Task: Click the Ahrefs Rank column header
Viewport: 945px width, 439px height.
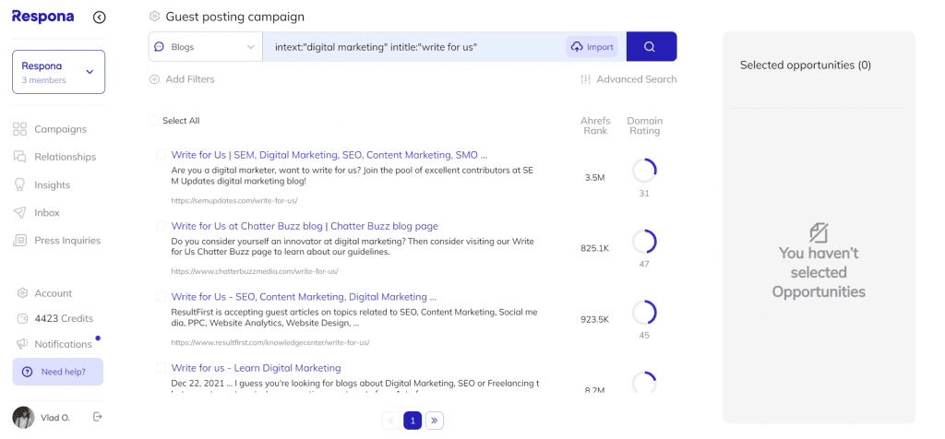Action: pos(595,125)
